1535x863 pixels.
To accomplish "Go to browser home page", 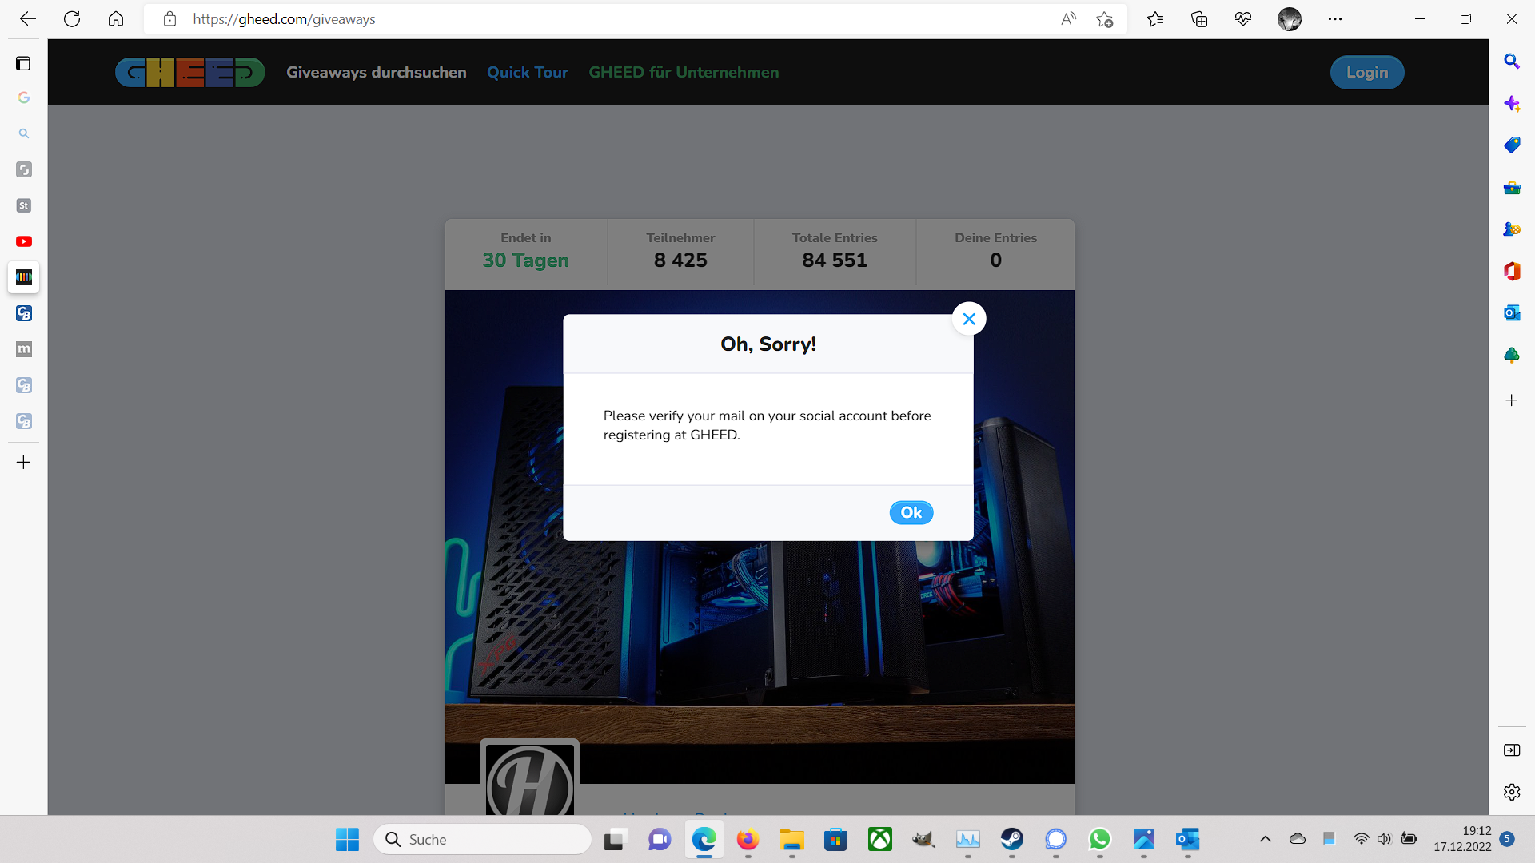I will pos(116,18).
